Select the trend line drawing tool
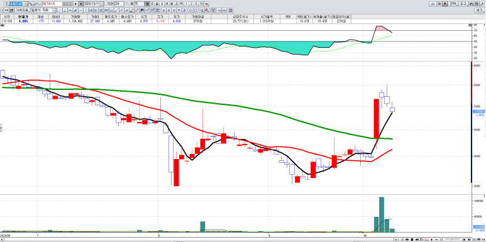The image size is (486, 242). coord(60,10)
